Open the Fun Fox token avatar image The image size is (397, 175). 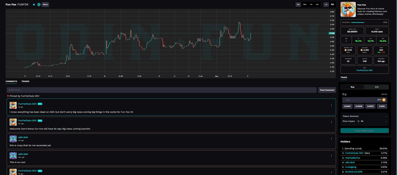(x=348, y=10)
